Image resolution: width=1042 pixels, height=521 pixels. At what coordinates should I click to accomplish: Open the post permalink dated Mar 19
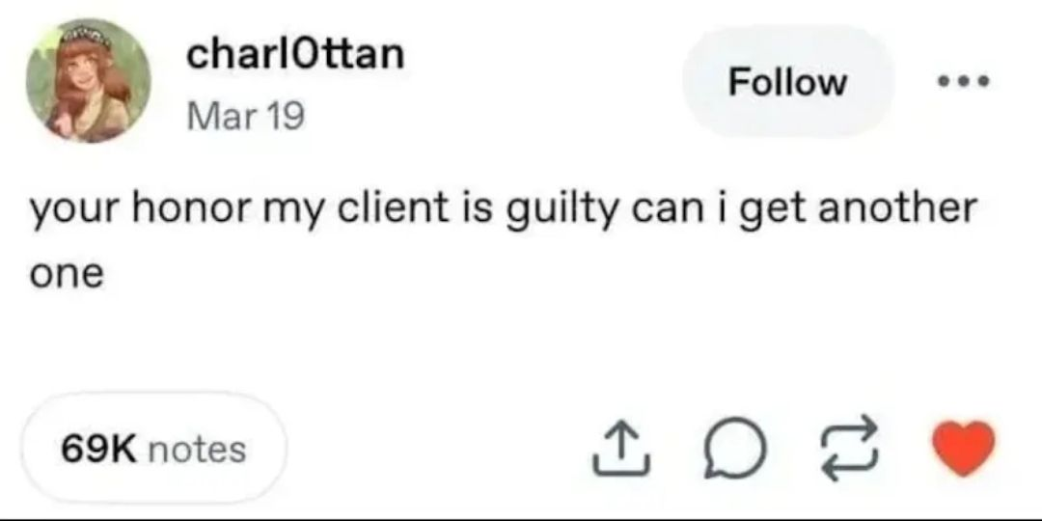[x=244, y=117]
